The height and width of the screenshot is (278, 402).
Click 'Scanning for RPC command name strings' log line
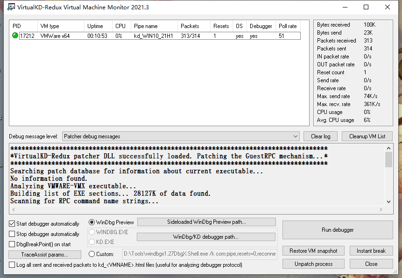click(x=85, y=201)
